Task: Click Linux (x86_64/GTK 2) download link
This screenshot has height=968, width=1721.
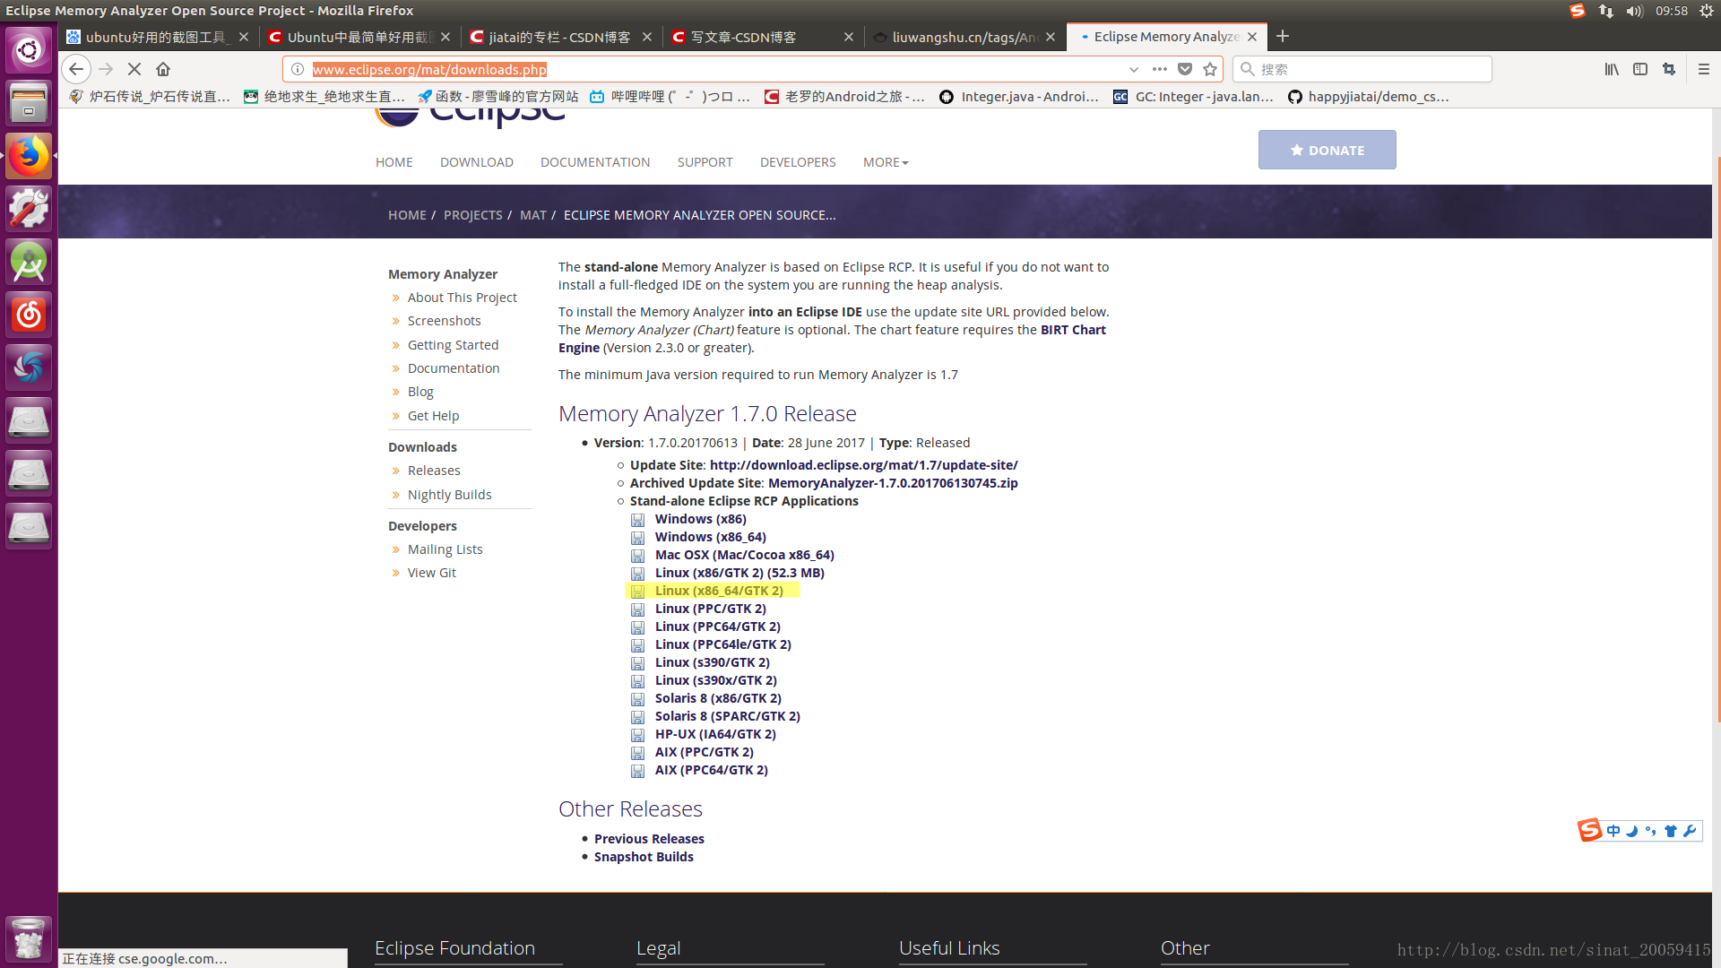Action: point(719,590)
